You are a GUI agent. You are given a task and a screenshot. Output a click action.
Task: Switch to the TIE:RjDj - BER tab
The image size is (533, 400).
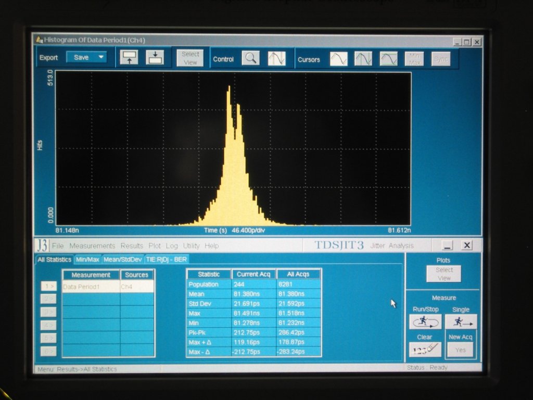click(x=167, y=259)
